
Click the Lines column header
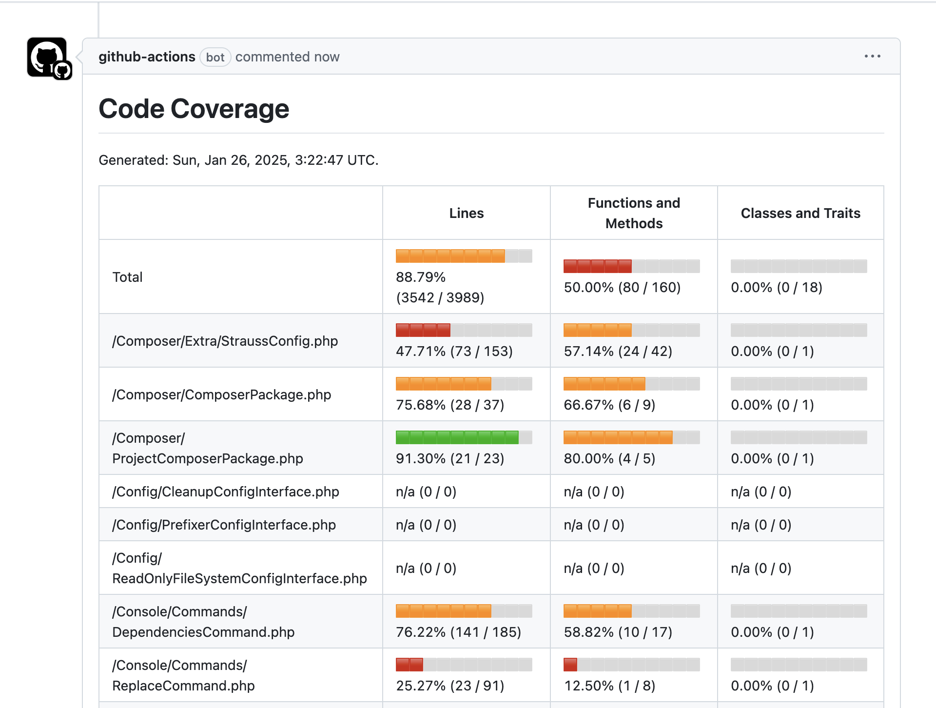(466, 213)
